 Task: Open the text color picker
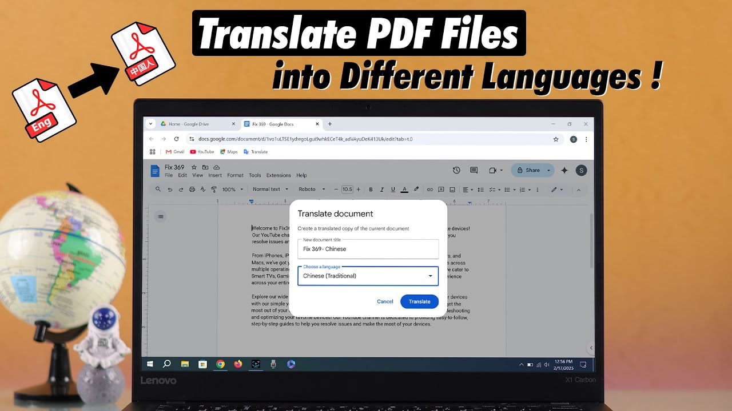(404, 190)
